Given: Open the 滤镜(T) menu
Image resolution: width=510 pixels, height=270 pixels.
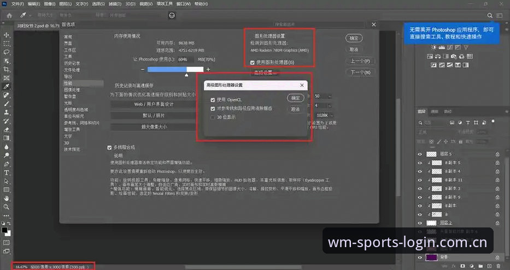Looking at the screenshot, I should (114, 4).
